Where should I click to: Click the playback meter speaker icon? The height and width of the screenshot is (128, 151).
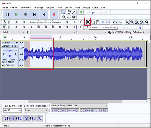[x=5, y=27]
